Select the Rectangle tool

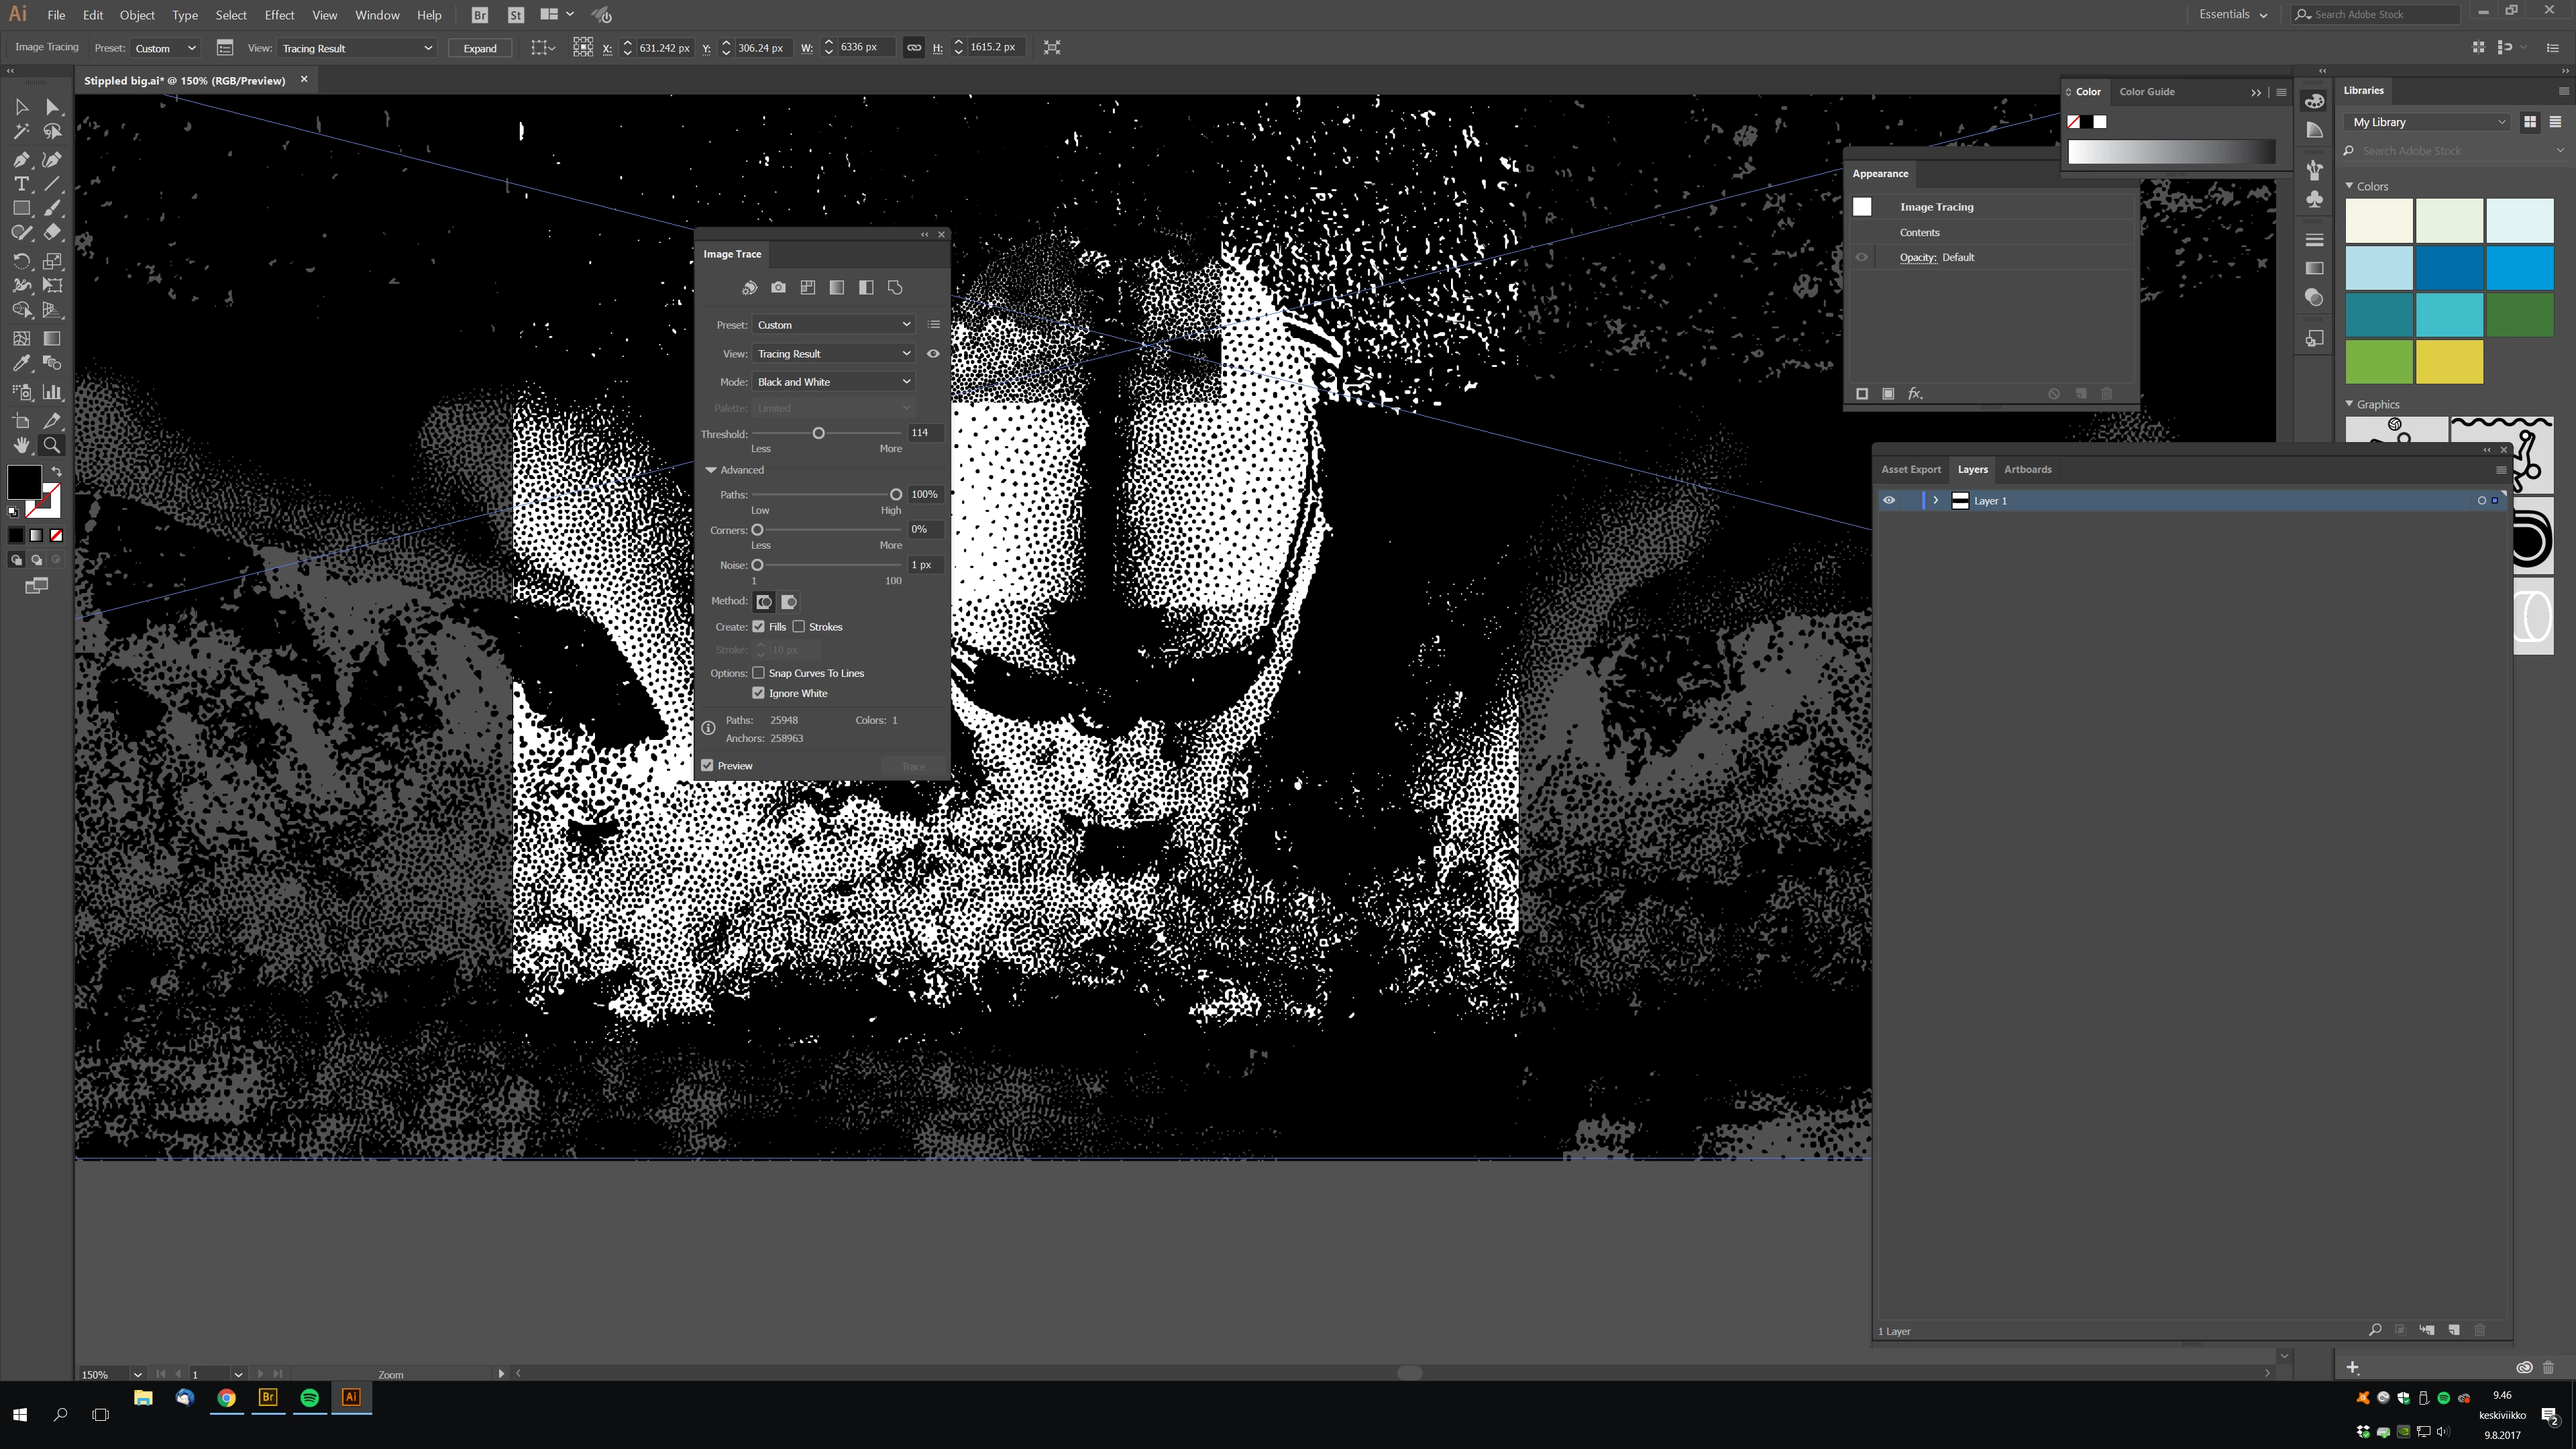coord(21,208)
